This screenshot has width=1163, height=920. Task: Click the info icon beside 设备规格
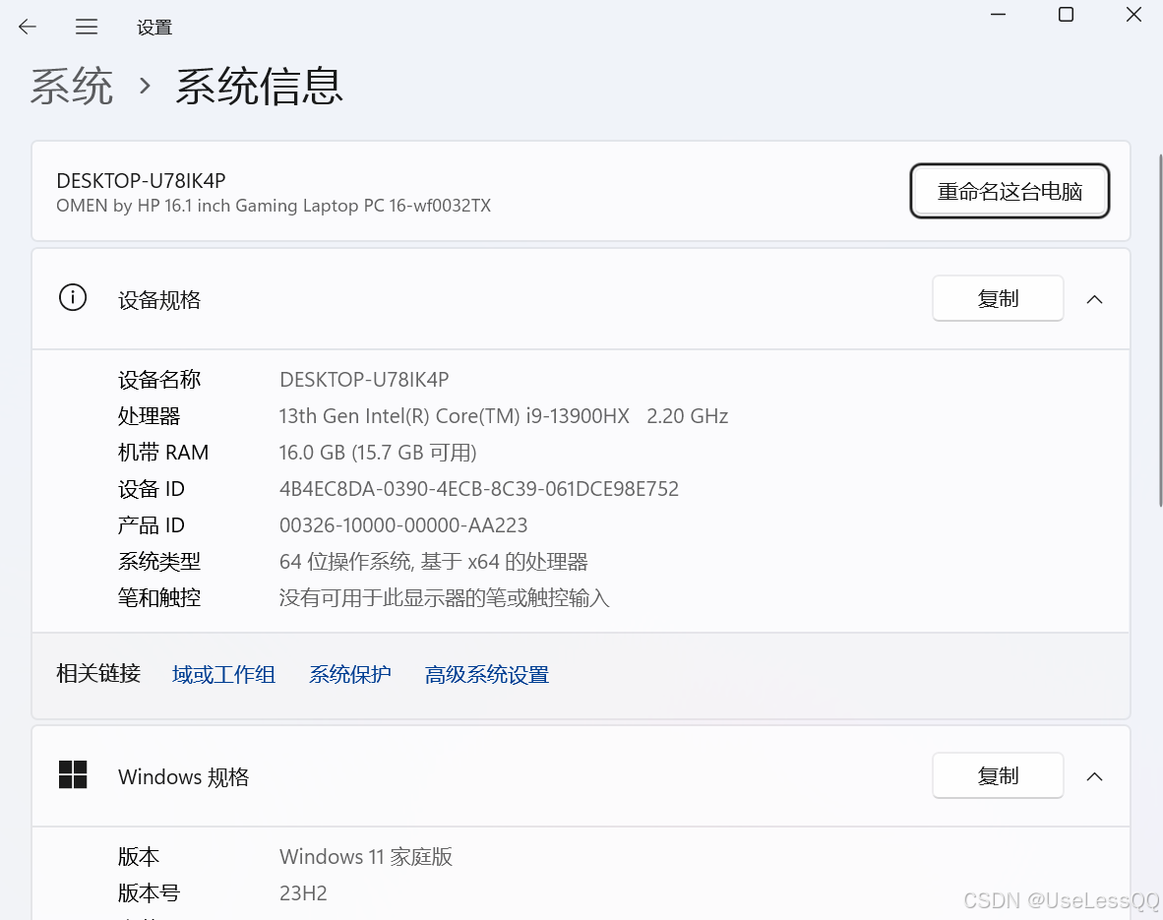tap(73, 297)
